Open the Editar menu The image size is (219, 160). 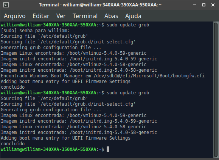point(41,16)
